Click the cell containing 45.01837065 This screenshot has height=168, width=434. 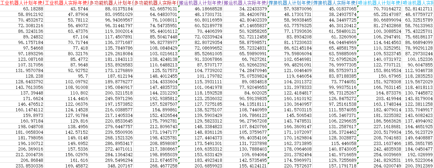pos(335,8)
